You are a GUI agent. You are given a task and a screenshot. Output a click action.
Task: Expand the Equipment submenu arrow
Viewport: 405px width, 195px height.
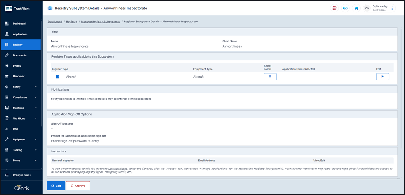(36, 139)
